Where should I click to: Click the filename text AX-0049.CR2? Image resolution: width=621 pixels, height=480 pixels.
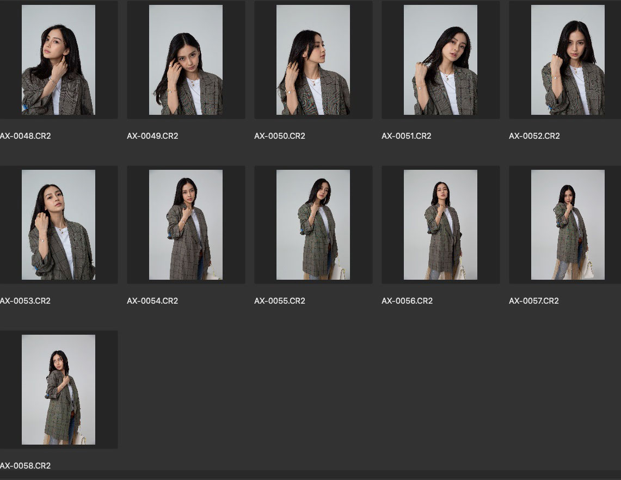152,136
